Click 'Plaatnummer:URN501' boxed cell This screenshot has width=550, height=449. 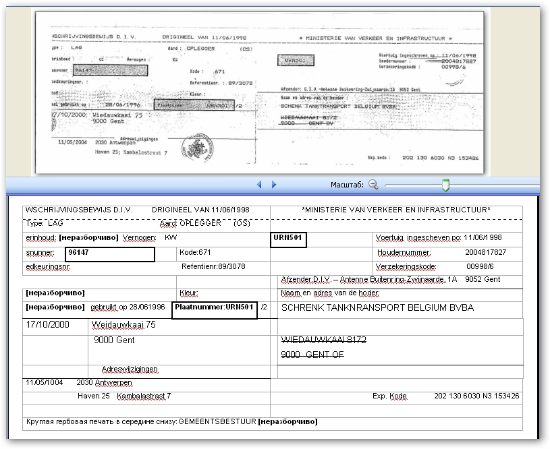click(x=215, y=310)
